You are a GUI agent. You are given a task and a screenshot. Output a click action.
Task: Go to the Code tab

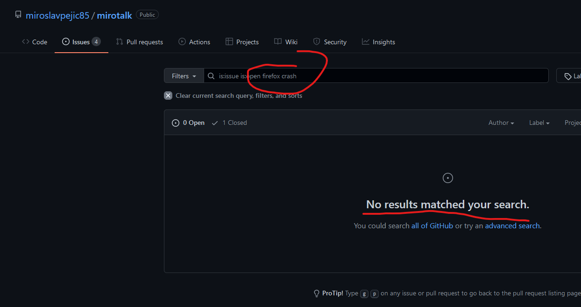pos(35,41)
